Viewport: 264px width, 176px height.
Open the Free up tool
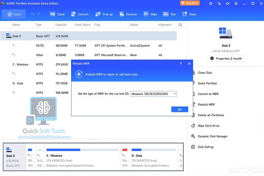coord(104,14)
